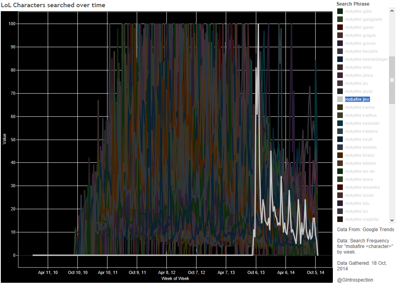Click the legend scrollbar thumb
Screen dimensions: 397x284
(x=392, y=80)
